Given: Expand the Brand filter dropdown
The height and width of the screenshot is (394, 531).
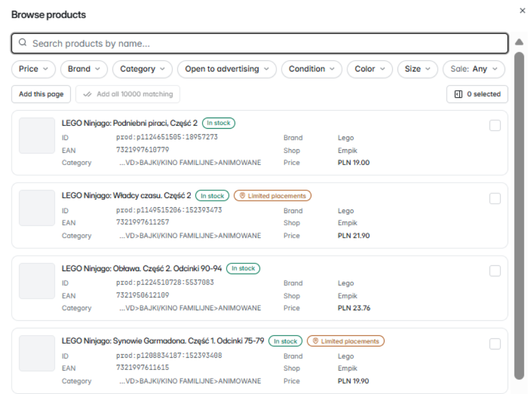Looking at the screenshot, I should pos(84,69).
